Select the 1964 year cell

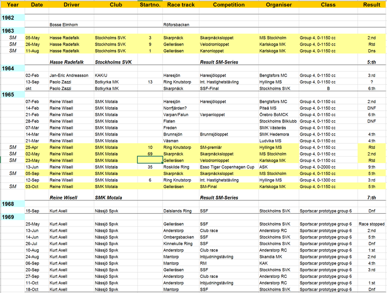click(x=12, y=68)
